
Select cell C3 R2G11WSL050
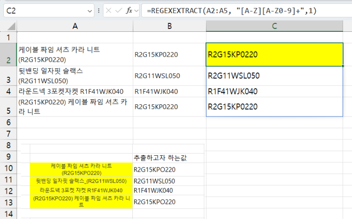click(x=275, y=76)
